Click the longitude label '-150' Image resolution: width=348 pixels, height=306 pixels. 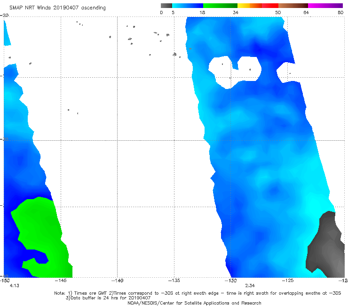coord(5,281)
